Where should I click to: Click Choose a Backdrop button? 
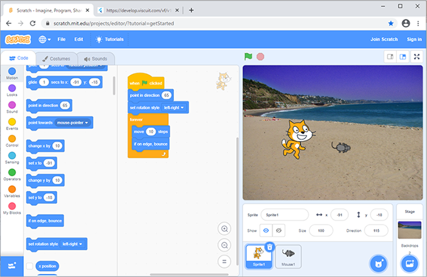(x=409, y=264)
